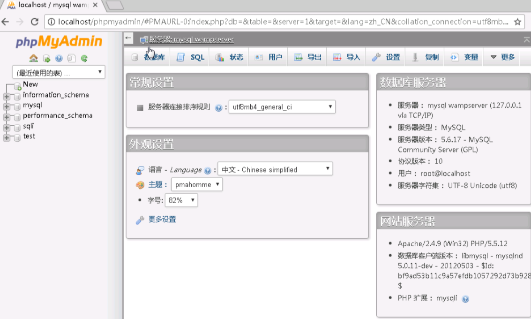Open phpMyAdmin documentation help icon

click(59, 58)
